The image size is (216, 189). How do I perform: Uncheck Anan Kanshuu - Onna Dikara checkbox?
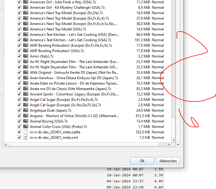click(x=19, y=78)
